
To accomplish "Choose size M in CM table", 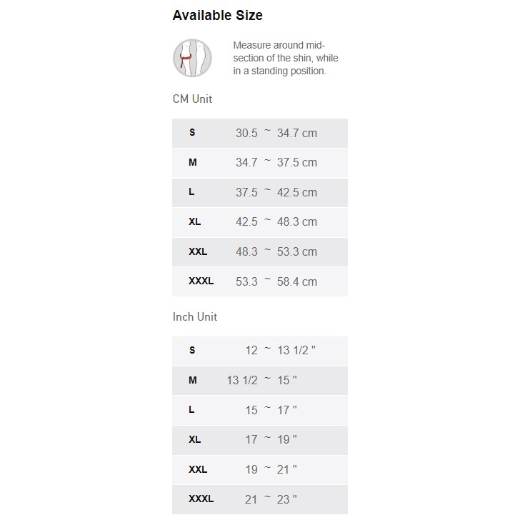I will pyautogui.click(x=193, y=162).
